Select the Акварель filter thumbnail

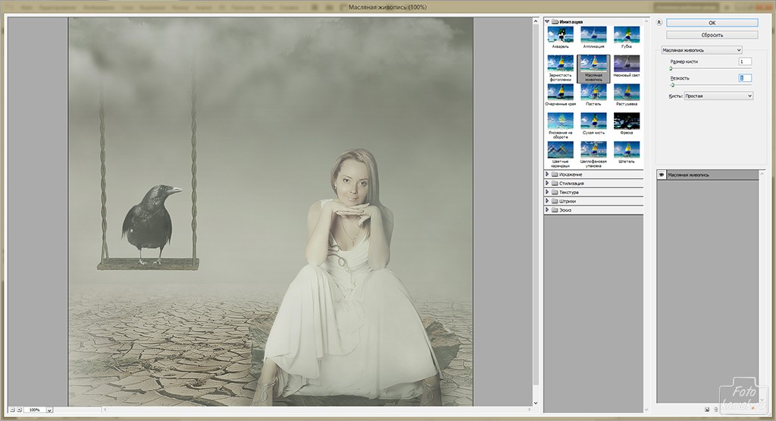(x=560, y=35)
